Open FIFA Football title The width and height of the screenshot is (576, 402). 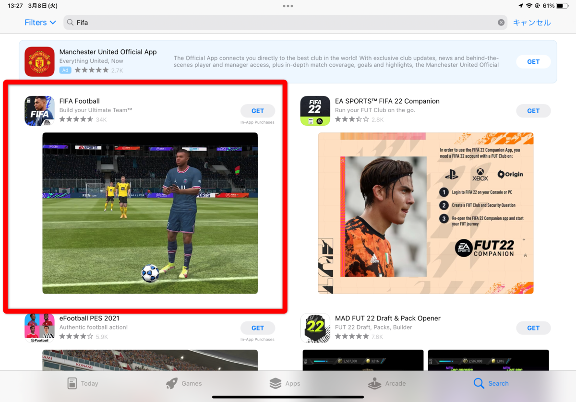point(80,101)
